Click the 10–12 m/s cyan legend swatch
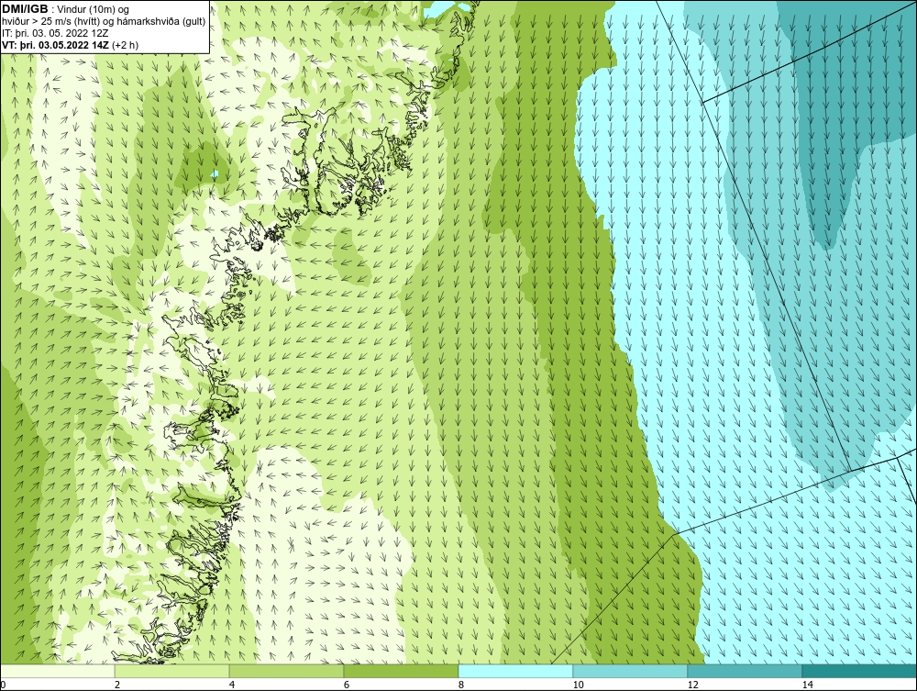This screenshot has height=691, width=917. [x=631, y=672]
